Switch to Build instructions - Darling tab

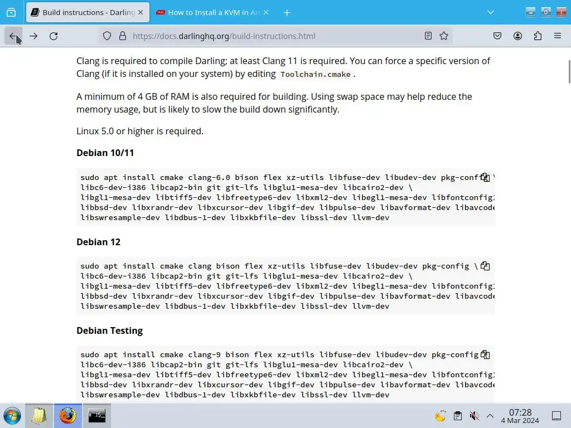pyautogui.click(x=88, y=12)
